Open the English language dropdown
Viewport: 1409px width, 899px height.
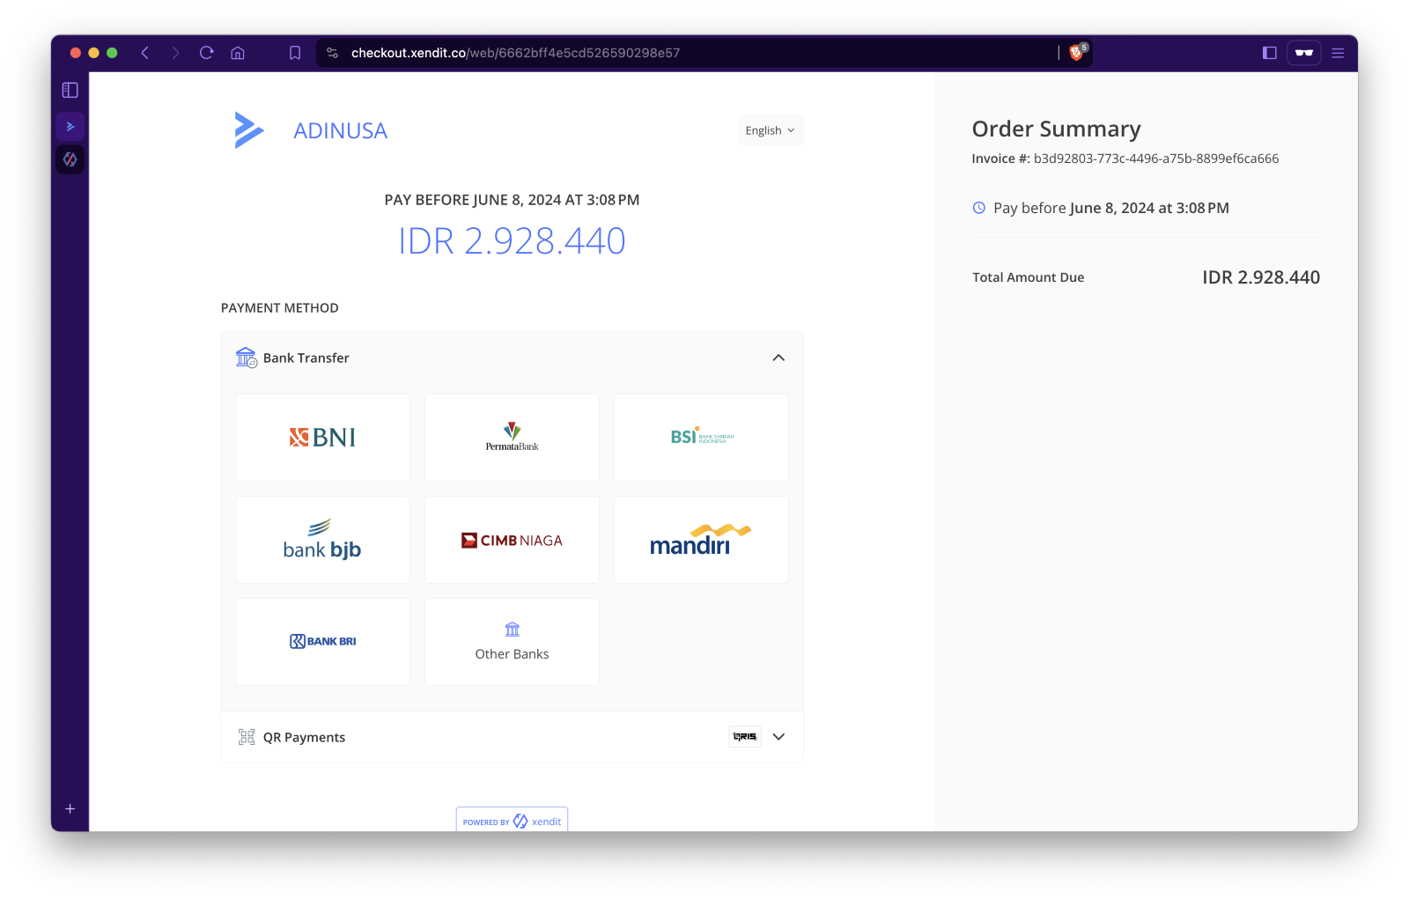tap(770, 130)
